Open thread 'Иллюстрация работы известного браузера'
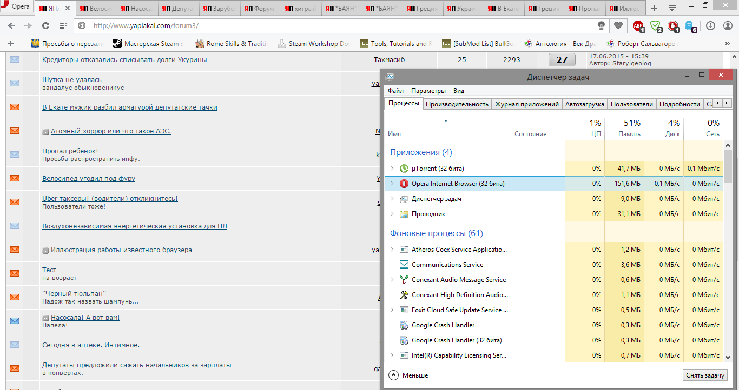The height and width of the screenshot is (390, 739). point(121,250)
